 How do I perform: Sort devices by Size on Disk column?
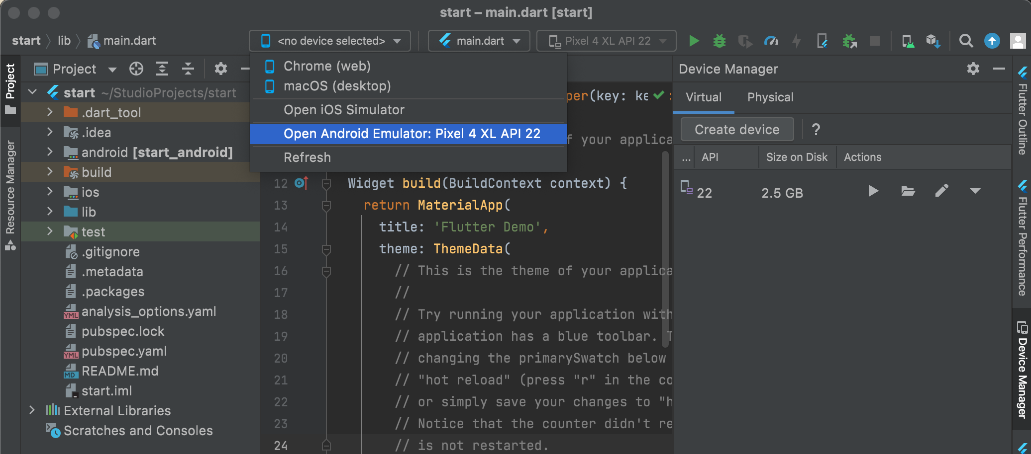pos(797,157)
